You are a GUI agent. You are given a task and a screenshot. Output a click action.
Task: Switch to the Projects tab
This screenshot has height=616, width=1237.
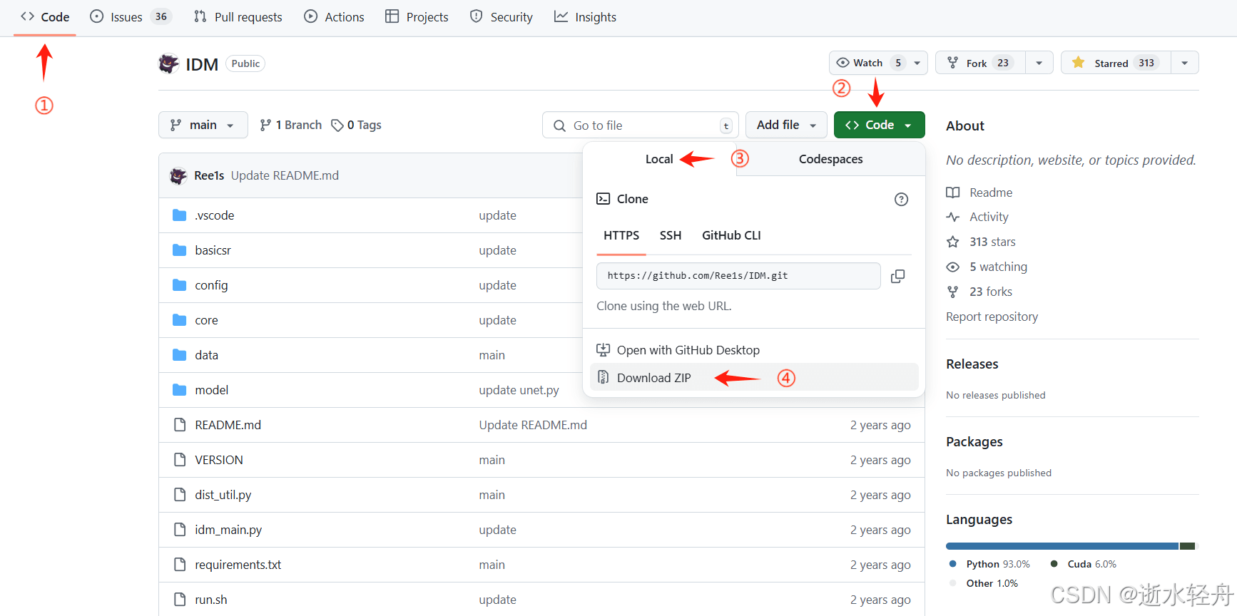[x=417, y=17]
